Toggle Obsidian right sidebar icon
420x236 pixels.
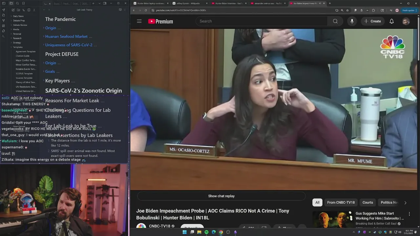[105, 3]
